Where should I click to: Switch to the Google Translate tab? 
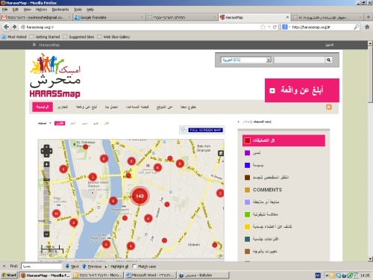[x=109, y=17]
